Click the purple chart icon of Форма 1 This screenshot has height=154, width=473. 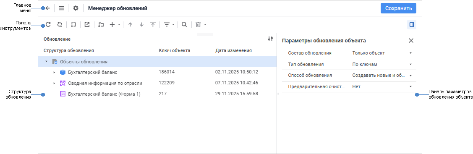click(63, 94)
